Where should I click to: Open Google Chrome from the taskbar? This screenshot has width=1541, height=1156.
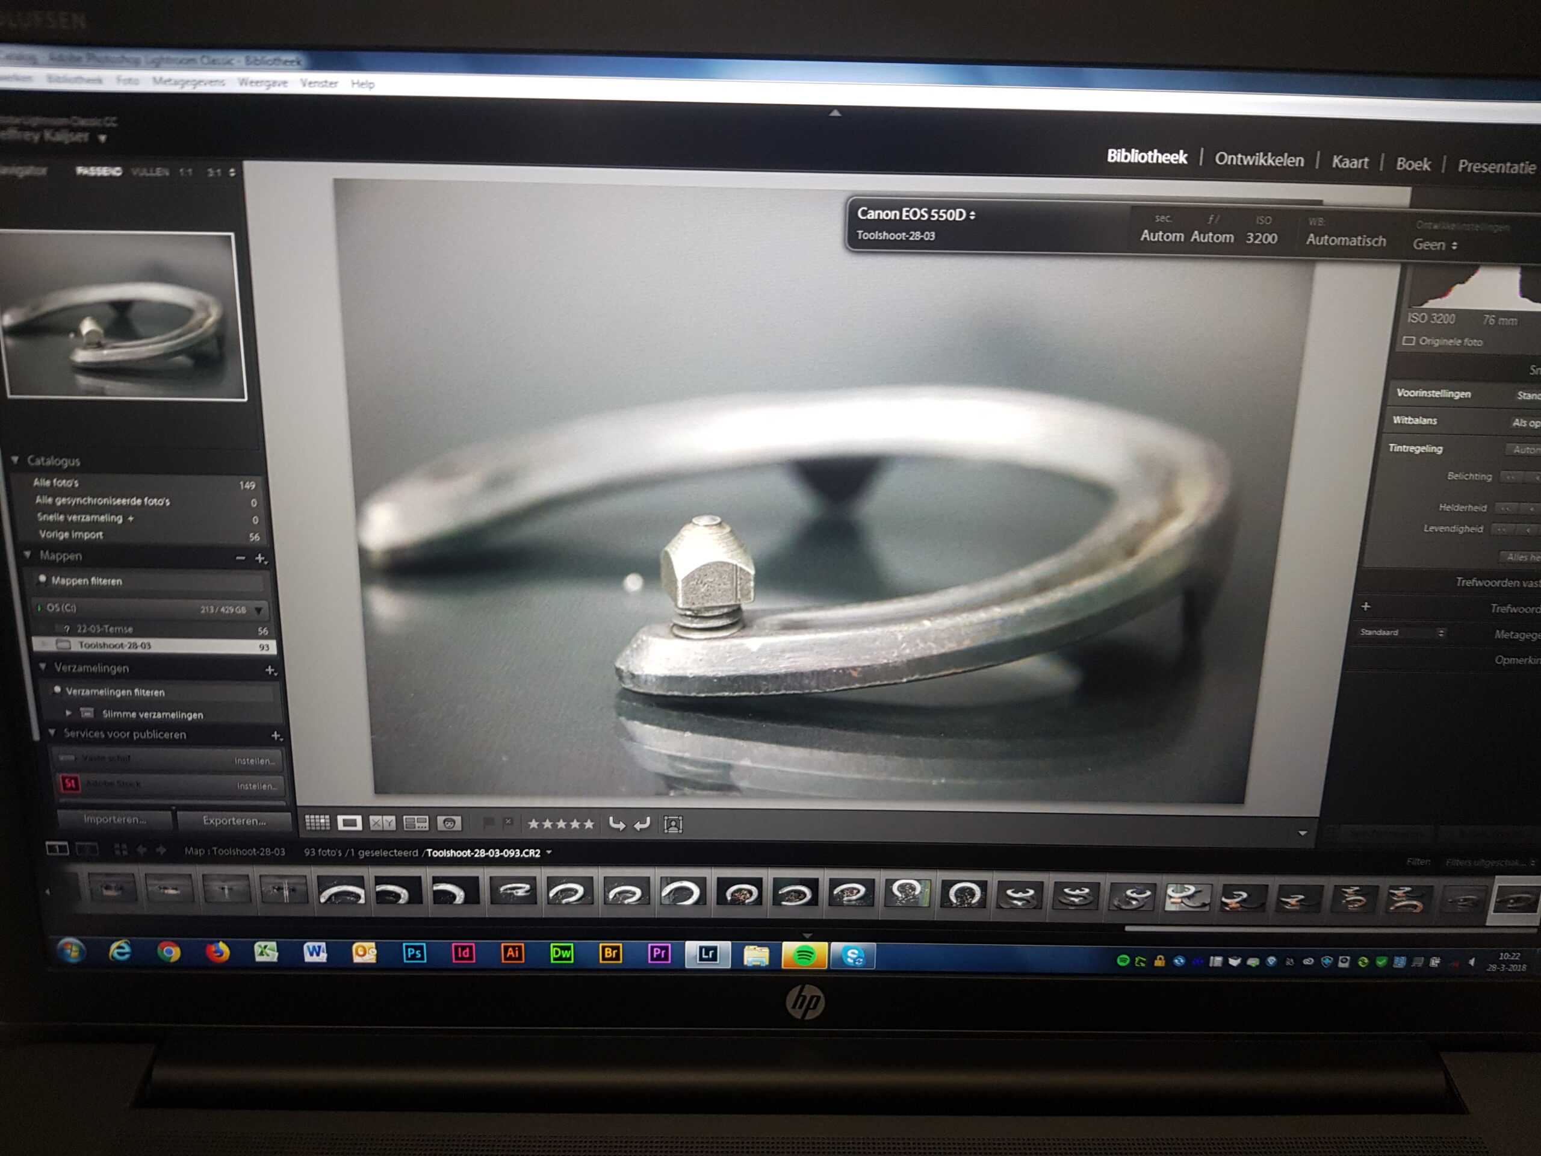tap(169, 951)
